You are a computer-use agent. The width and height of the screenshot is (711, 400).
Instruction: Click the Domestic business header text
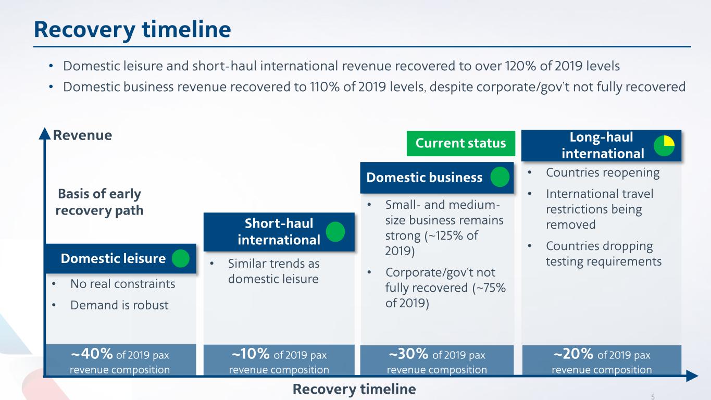click(x=425, y=177)
